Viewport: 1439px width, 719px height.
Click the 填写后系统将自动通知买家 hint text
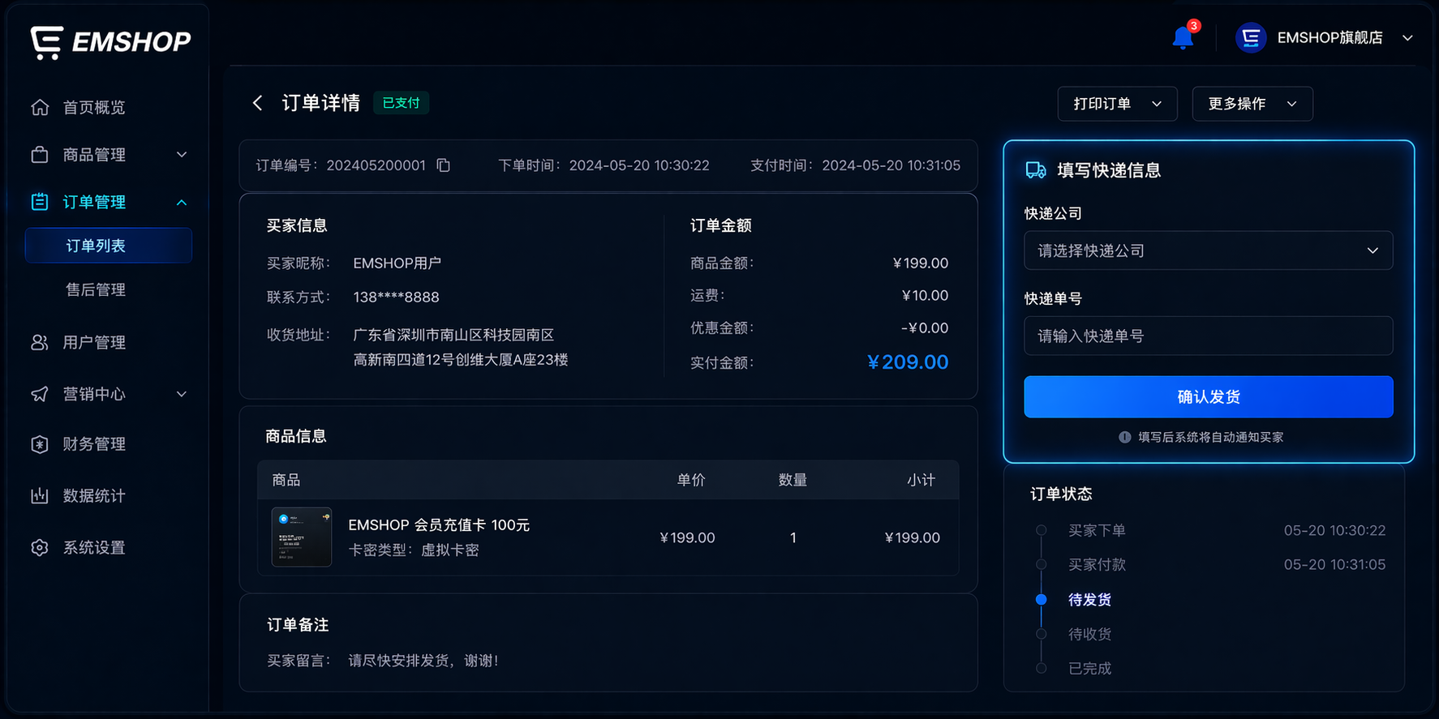click(1210, 437)
